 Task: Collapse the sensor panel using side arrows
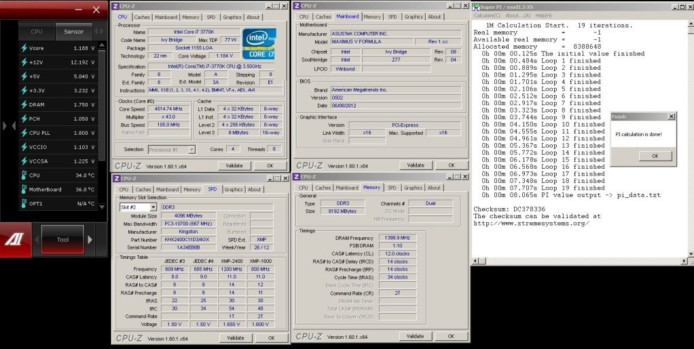point(8,125)
